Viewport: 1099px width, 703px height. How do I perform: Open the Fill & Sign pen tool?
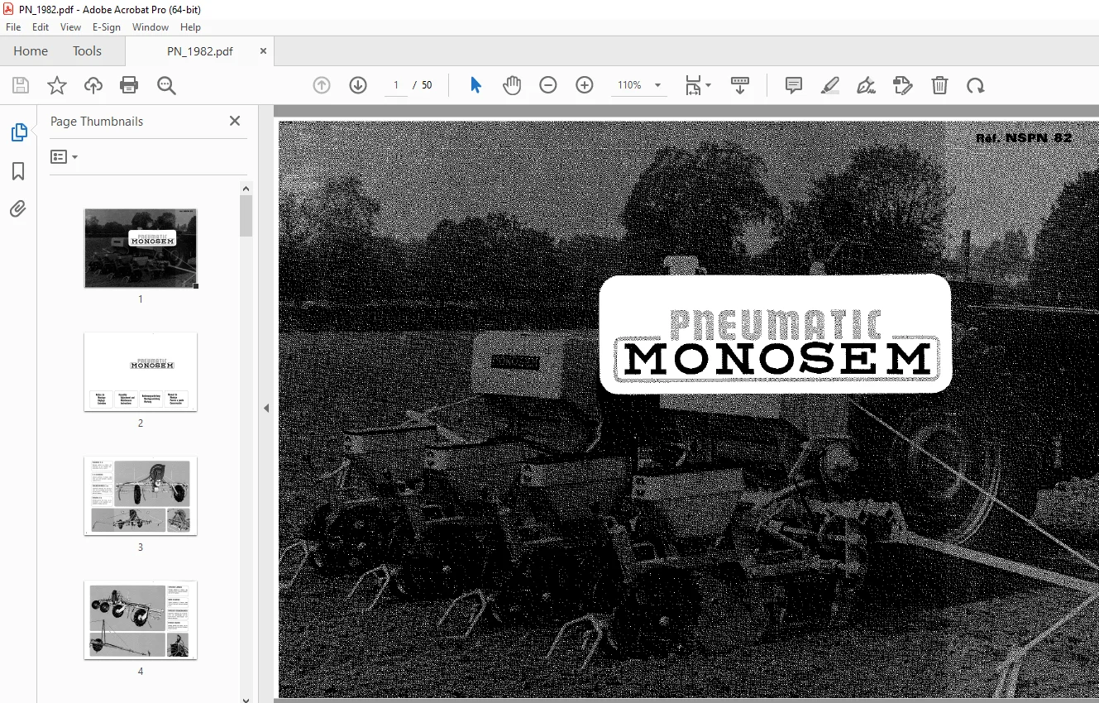(x=867, y=85)
